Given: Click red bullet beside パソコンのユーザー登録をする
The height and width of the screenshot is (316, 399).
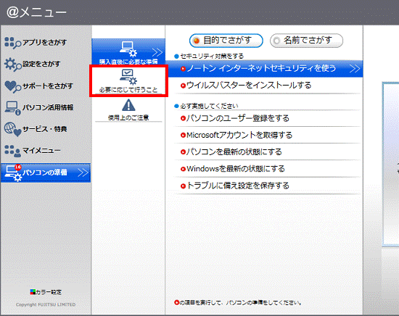Looking at the screenshot, I should tap(183, 118).
